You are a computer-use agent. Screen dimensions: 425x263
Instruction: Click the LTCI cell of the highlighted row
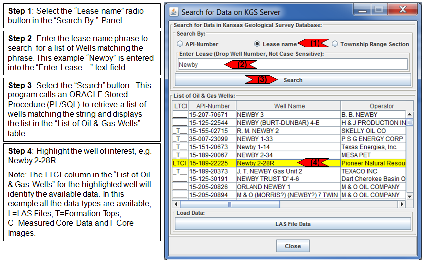tap(180, 163)
